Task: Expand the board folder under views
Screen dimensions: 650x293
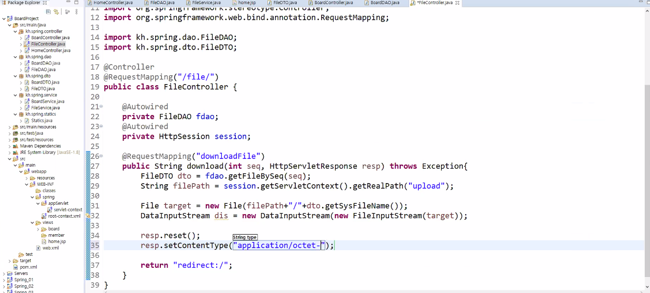Action: point(38,229)
